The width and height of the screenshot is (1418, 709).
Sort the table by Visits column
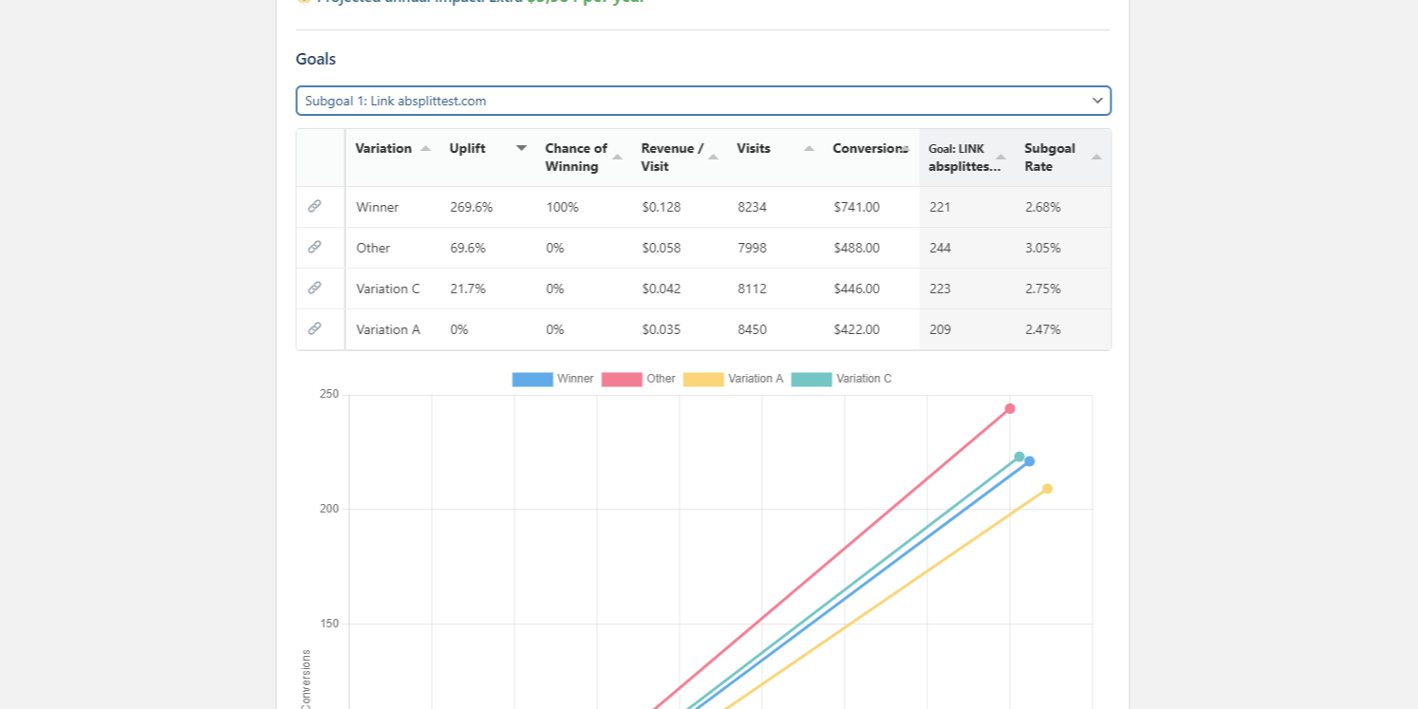point(809,148)
